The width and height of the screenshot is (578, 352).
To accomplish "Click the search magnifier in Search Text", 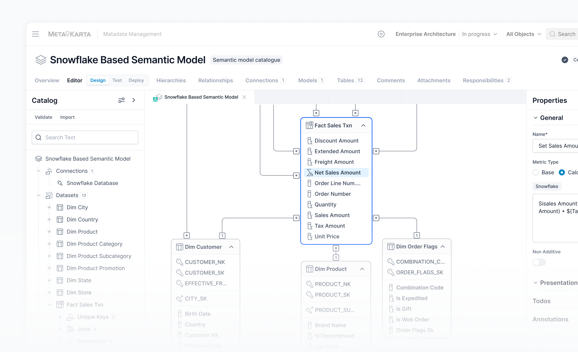I will coord(39,137).
